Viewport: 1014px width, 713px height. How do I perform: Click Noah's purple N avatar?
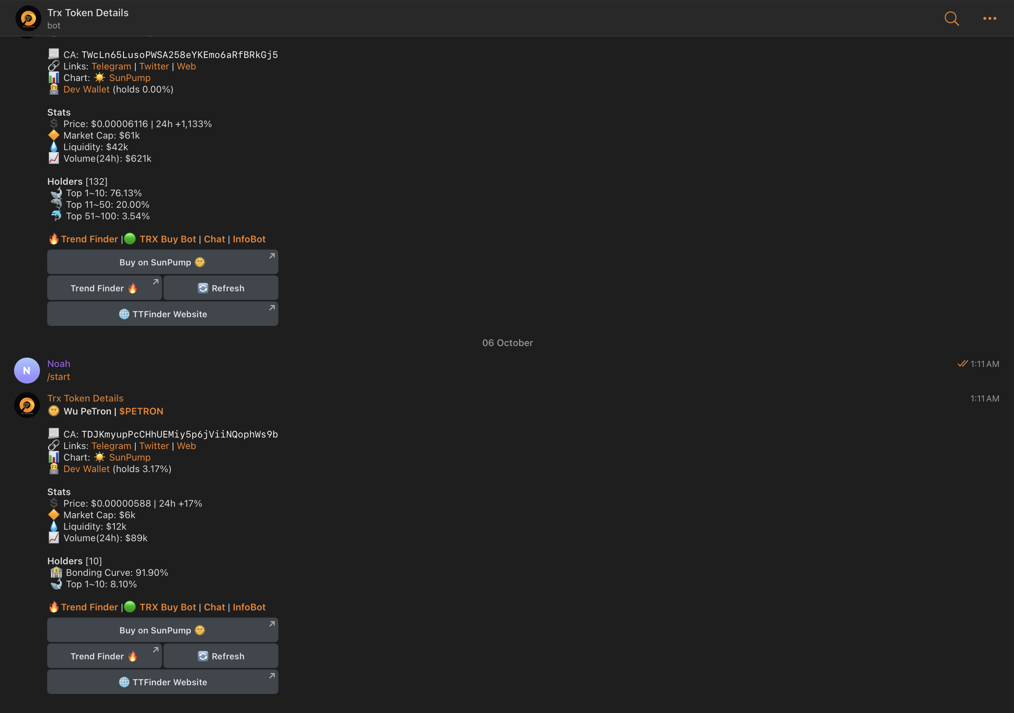[27, 370]
